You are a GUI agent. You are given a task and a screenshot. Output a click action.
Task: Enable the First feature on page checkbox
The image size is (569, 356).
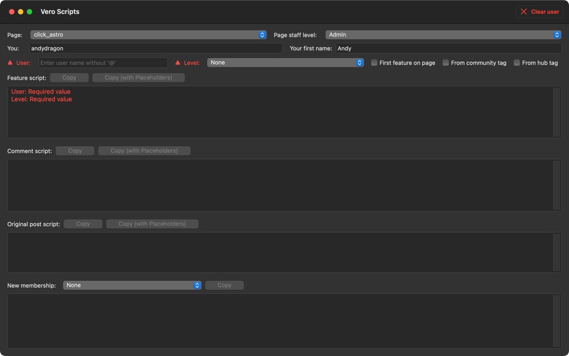(374, 62)
